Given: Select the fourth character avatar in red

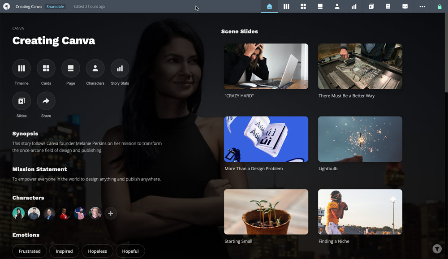Looking at the screenshot, I should coord(65,213).
